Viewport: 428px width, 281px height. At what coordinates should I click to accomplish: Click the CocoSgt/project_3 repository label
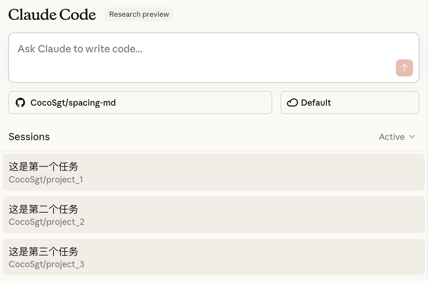pyautogui.click(x=46, y=264)
